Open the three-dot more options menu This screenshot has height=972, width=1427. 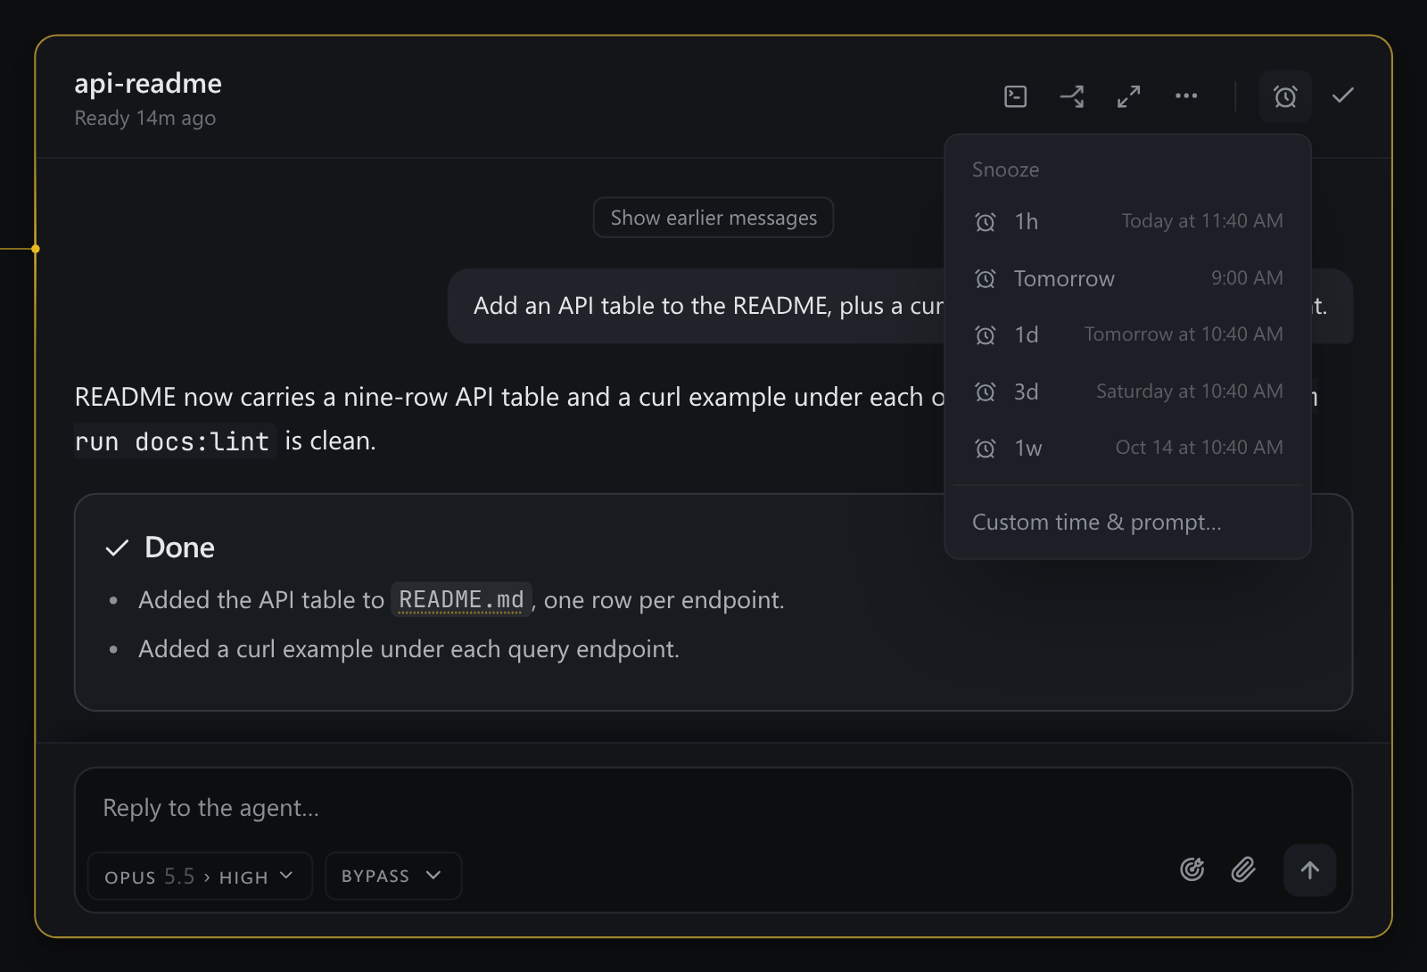tap(1186, 96)
